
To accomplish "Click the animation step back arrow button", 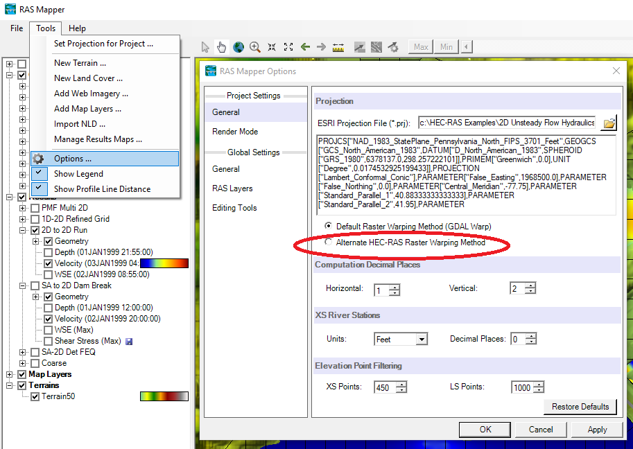I will tap(467, 47).
